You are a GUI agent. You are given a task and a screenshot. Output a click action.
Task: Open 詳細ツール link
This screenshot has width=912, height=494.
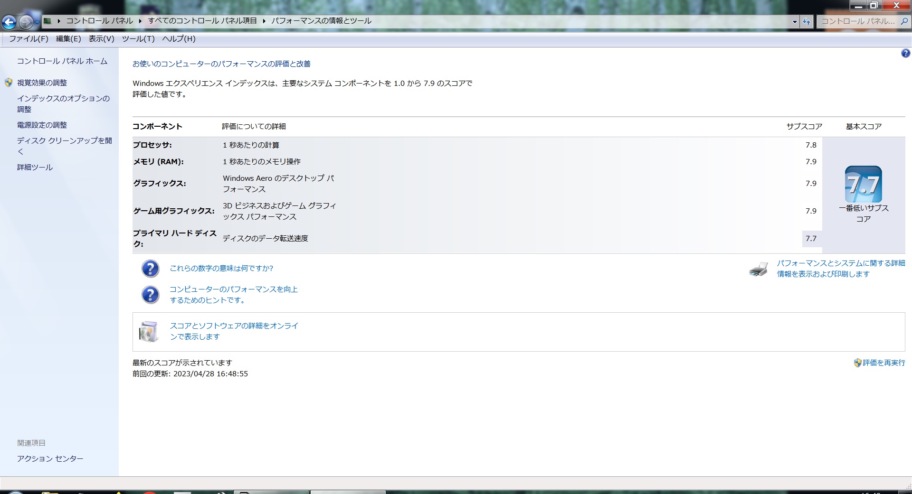click(35, 167)
